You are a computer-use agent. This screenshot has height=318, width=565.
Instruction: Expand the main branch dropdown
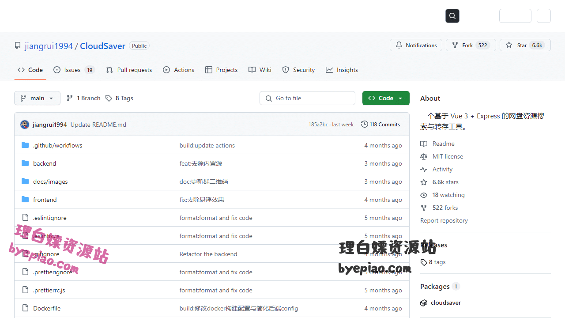coord(37,98)
